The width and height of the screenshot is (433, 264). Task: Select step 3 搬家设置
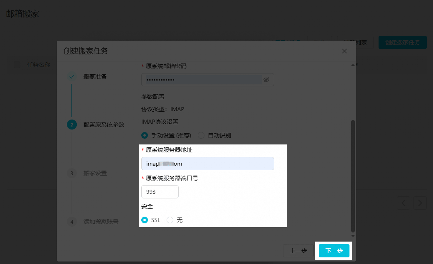coord(72,174)
